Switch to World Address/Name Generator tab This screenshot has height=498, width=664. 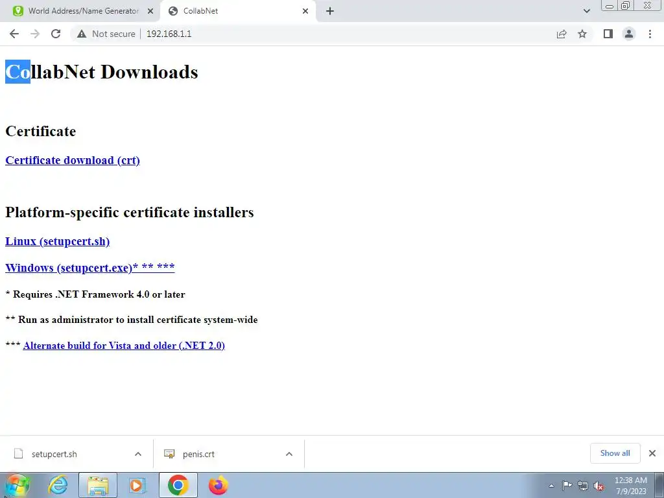80,11
